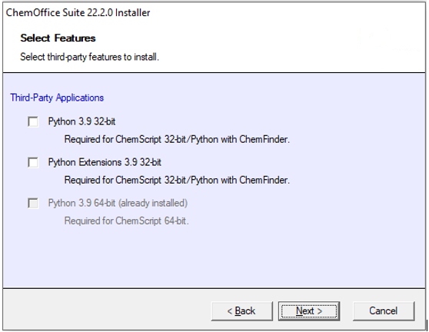Viewport: 429px width, 332px height.
Task: Click the Python 3.9 32-bit label text
Action: 81,121
